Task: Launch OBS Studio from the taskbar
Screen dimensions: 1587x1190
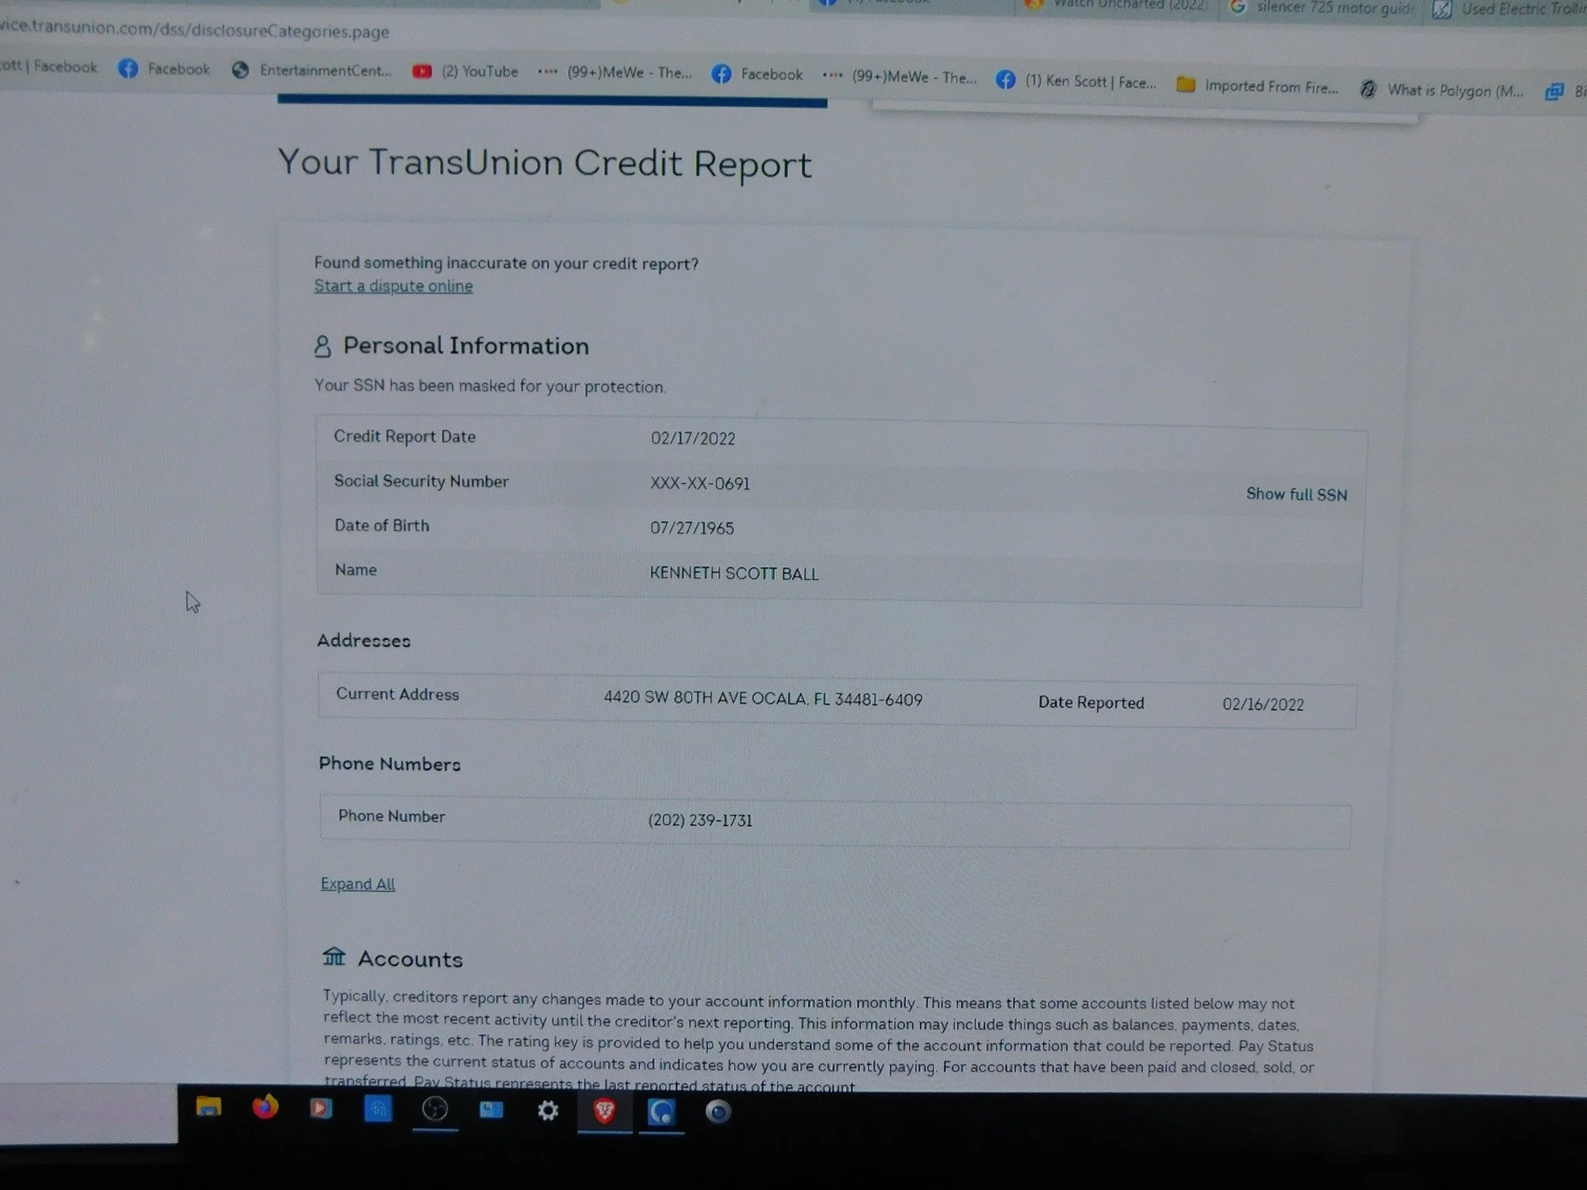Action: [x=435, y=1109]
